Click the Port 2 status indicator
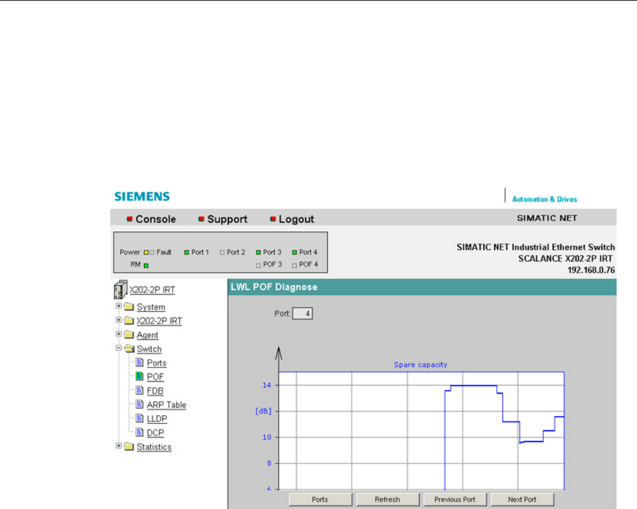This screenshot has height=509, width=637. pyautogui.click(x=223, y=252)
